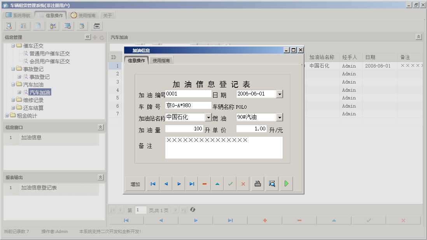The height and width of the screenshot is (240, 427).
Task: Go to previous record in dialog toolbar
Action: (166, 184)
